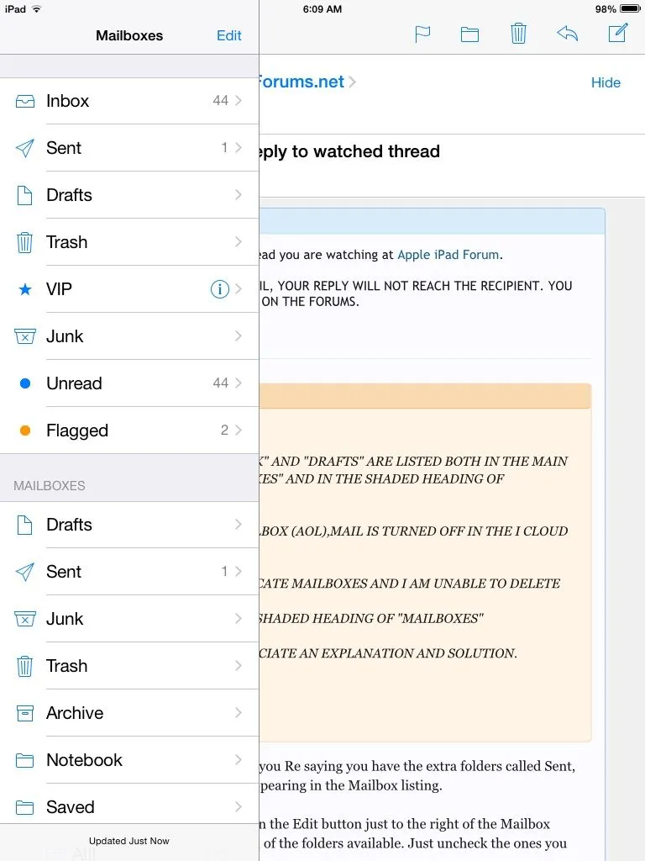Screen dimensions: 645x861
Task: Open VIP info circle button
Action: click(219, 289)
